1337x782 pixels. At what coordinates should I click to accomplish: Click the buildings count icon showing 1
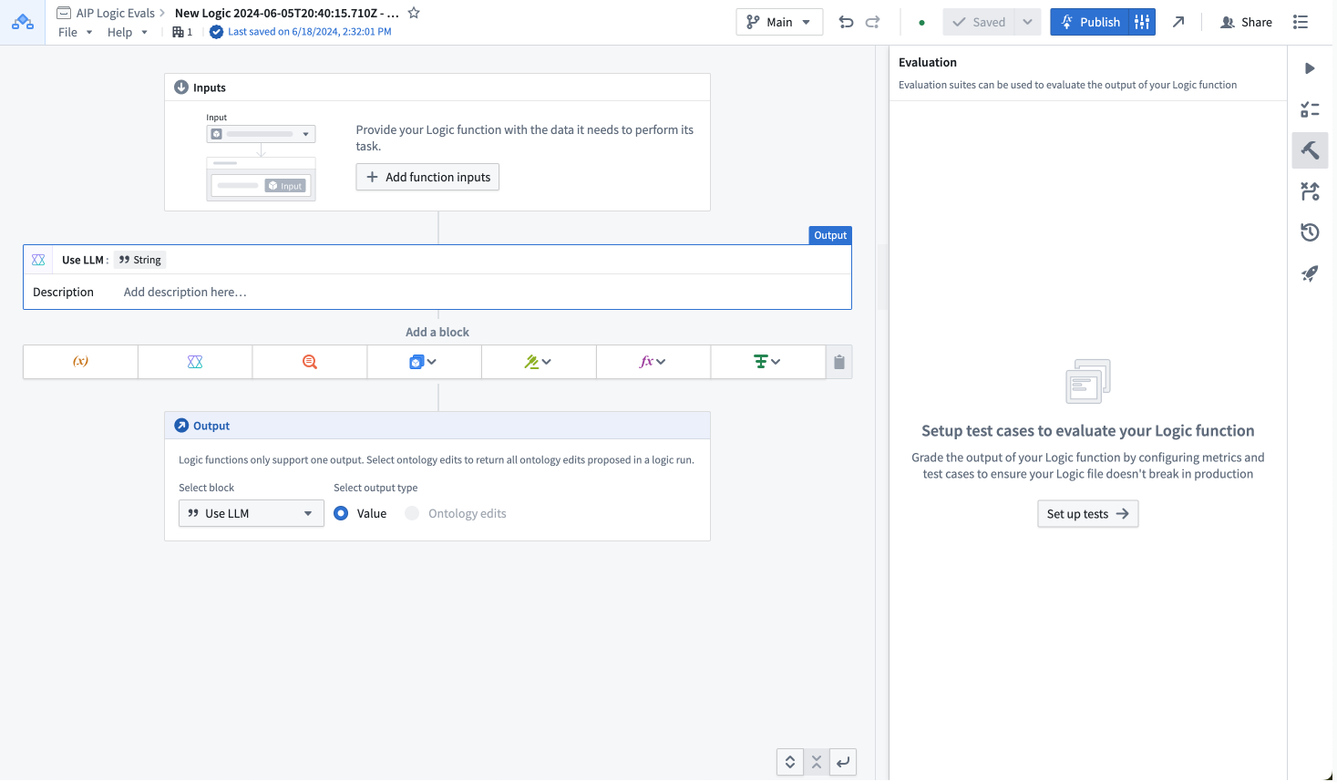[182, 32]
